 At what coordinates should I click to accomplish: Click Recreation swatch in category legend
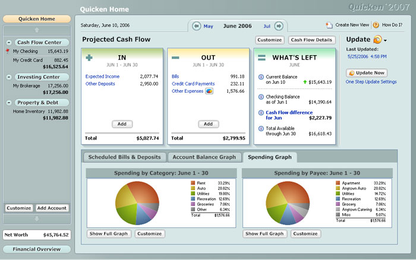click(193, 199)
